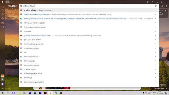
Task: Open the notifications bell in the sidebar
Action: (x=2, y=6)
